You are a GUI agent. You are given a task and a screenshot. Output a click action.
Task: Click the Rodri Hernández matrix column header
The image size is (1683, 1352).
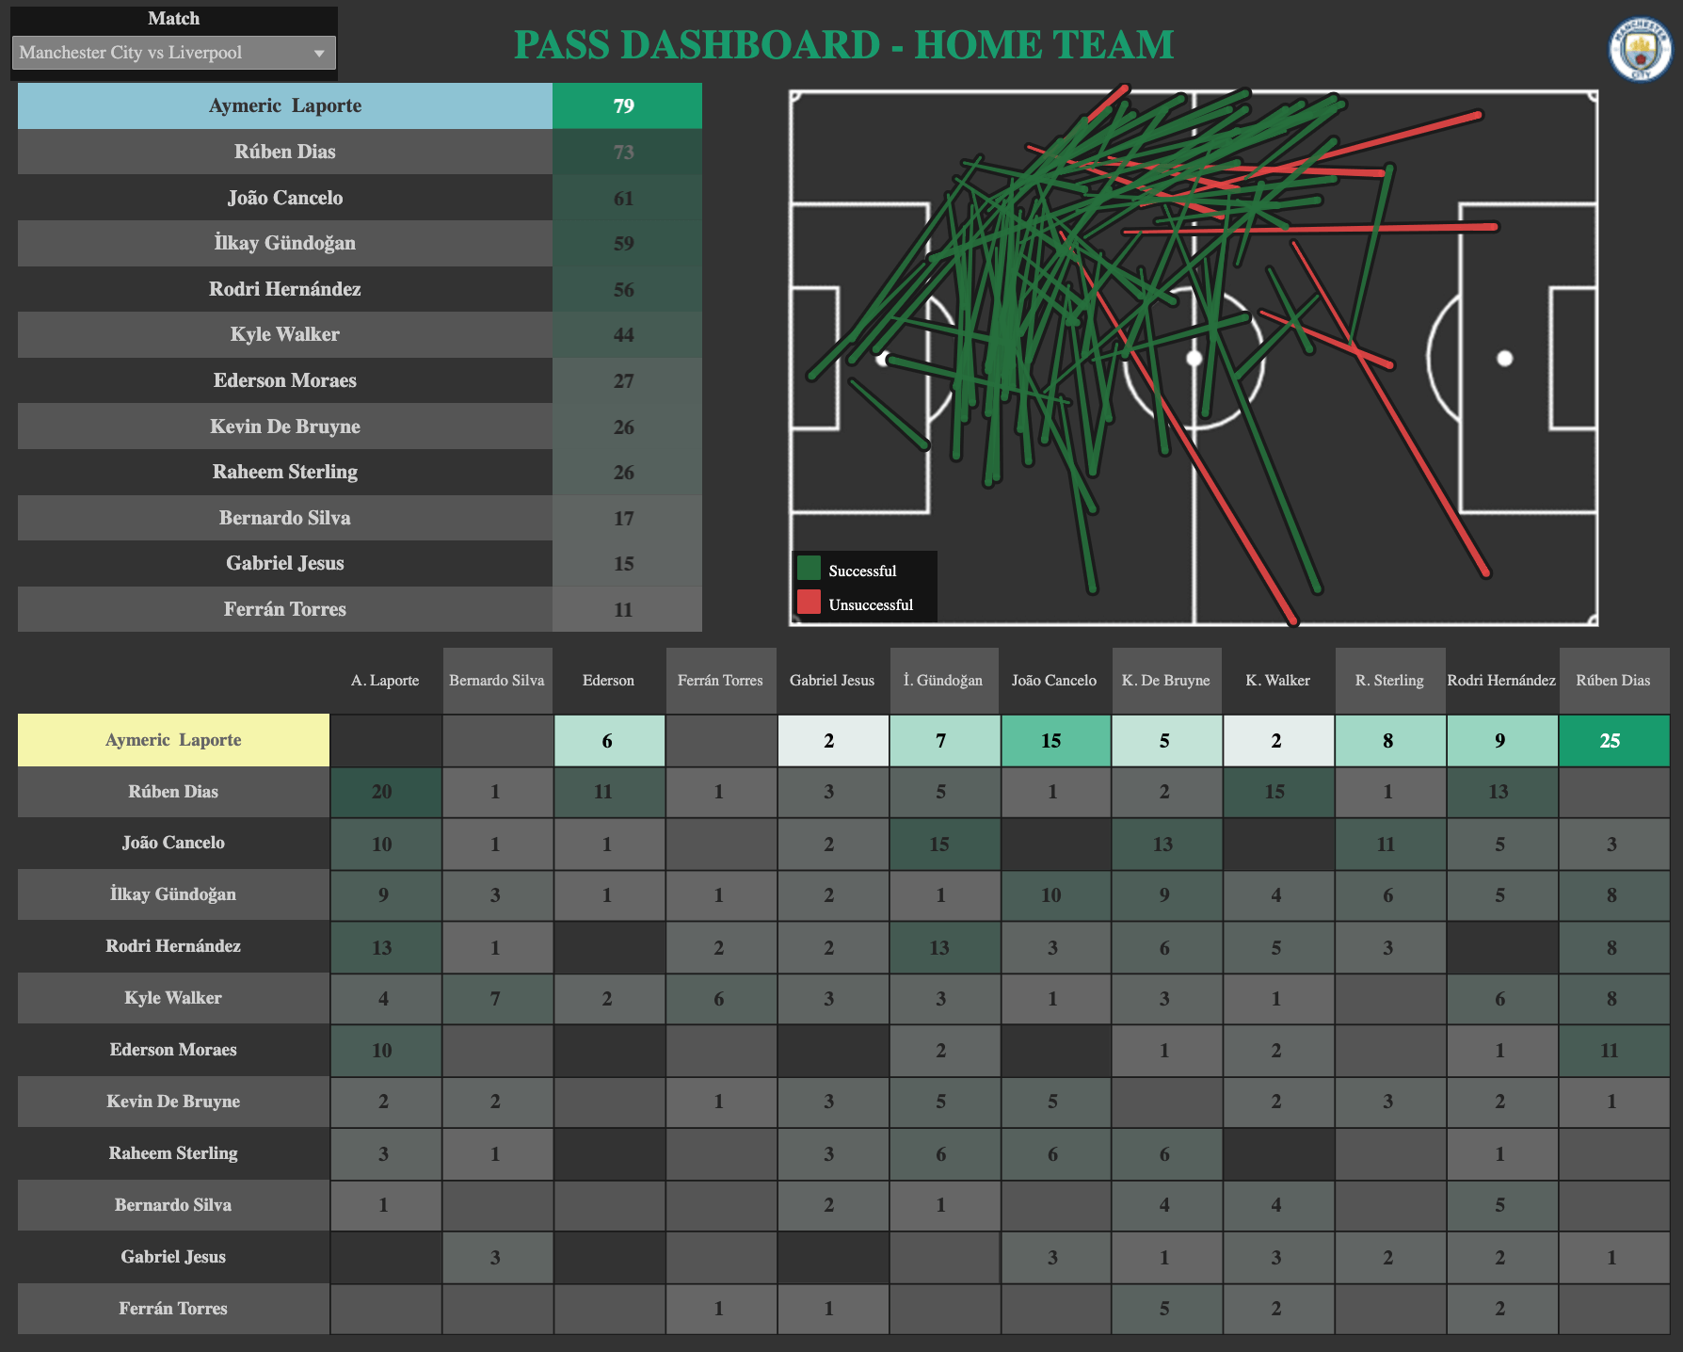tap(1501, 680)
